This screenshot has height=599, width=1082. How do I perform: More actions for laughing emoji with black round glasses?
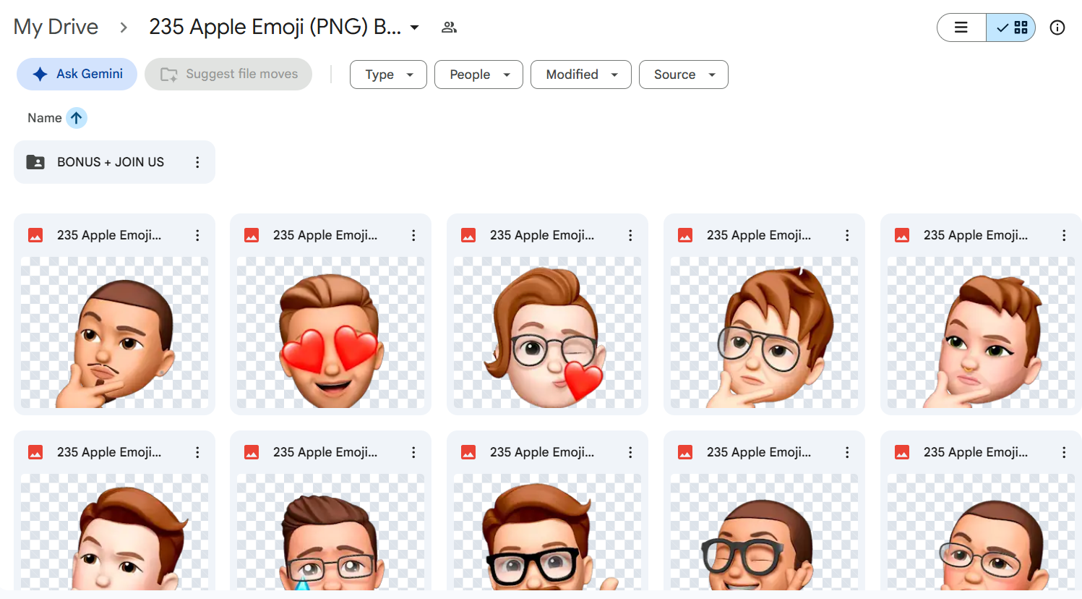(847, 452)
